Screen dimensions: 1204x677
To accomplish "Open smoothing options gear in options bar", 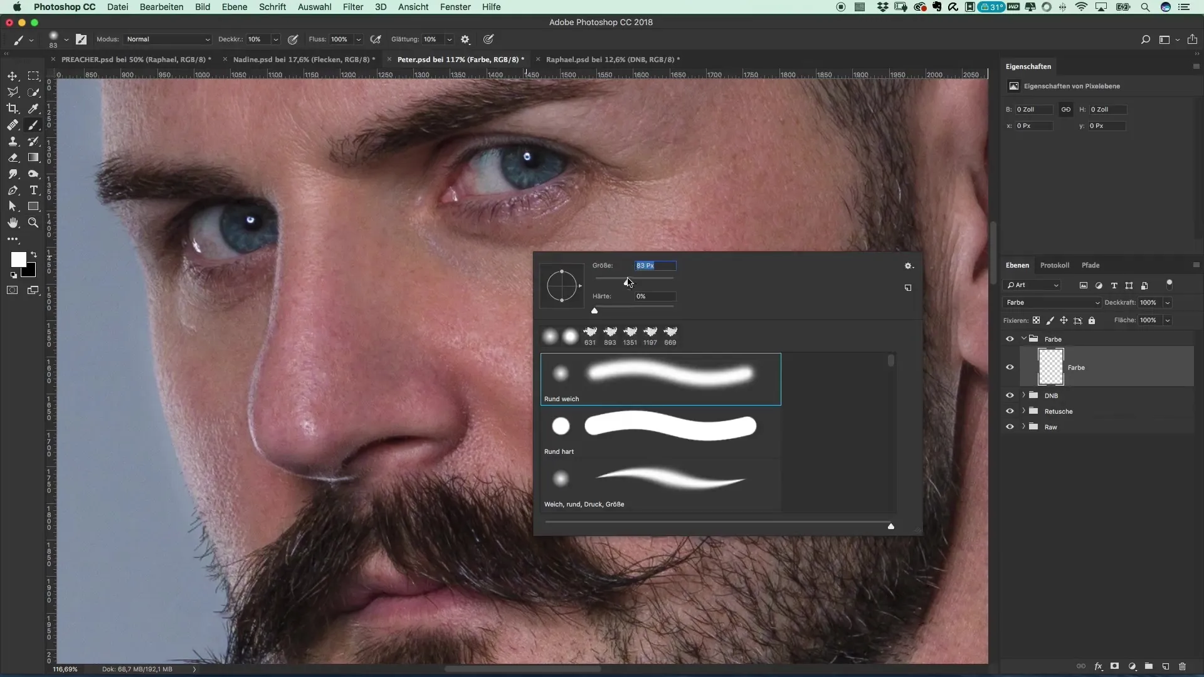I will coord(465,39).
